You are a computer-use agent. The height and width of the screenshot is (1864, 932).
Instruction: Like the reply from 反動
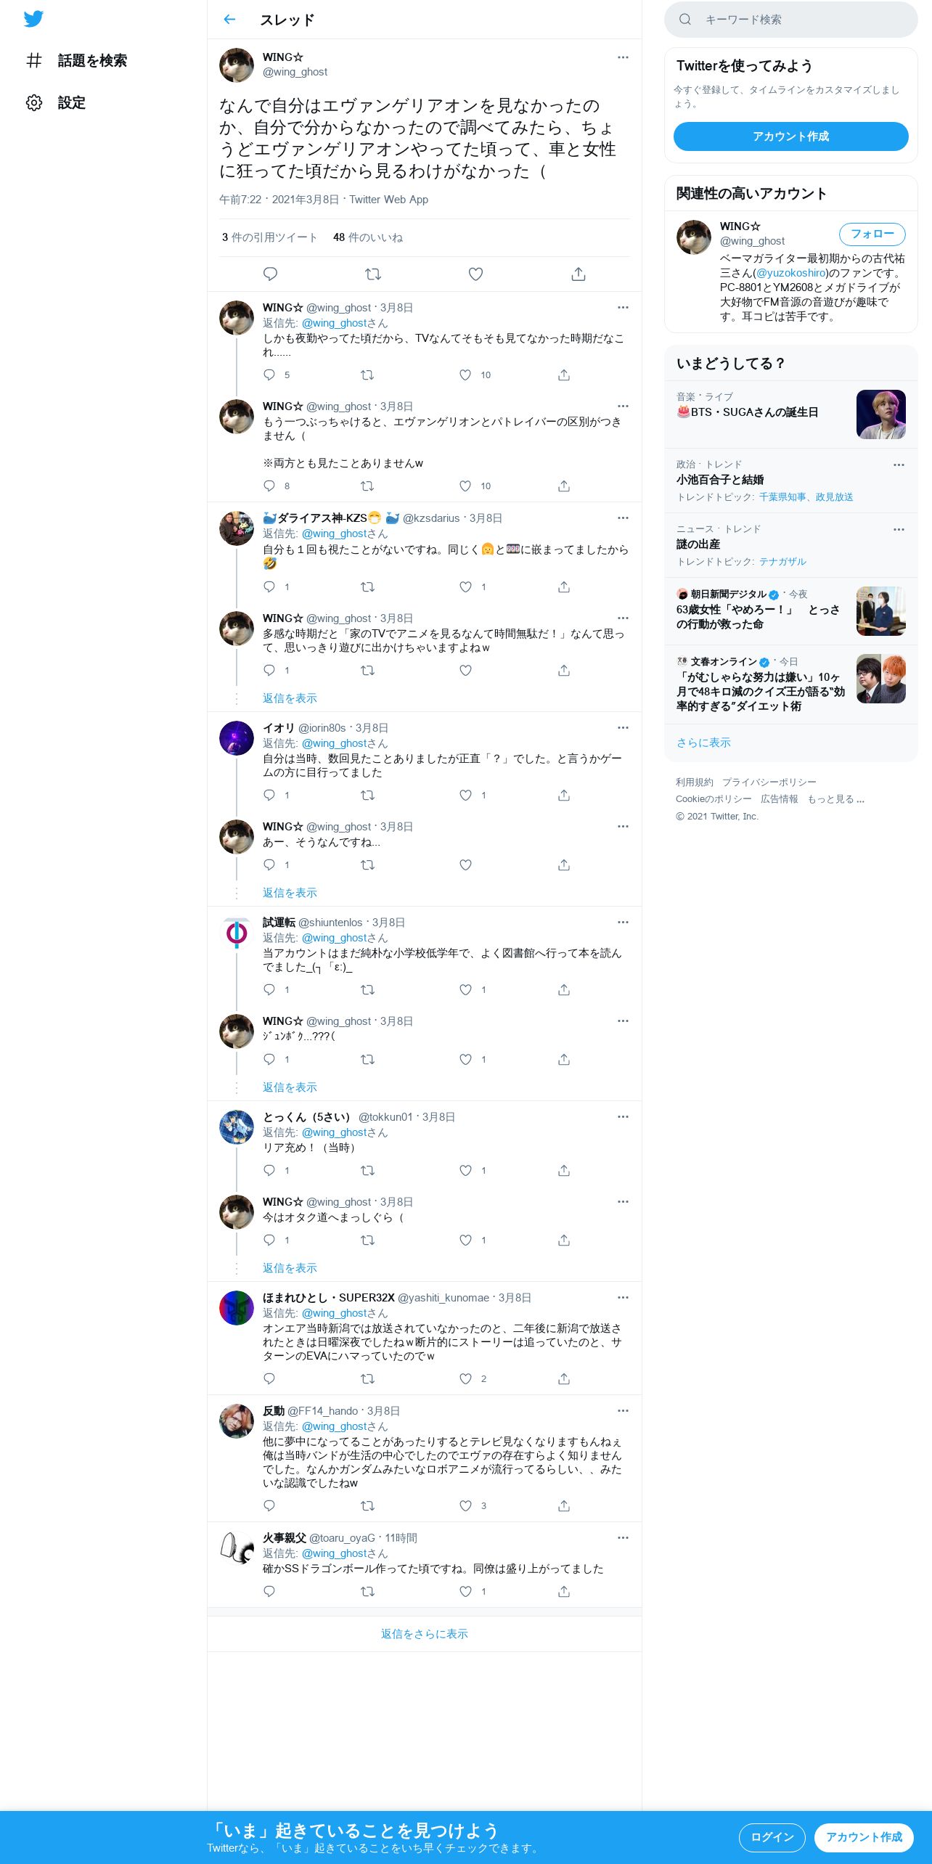(465, 1505)
